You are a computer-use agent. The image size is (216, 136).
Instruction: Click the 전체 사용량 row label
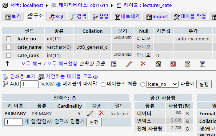coord(149,129)
